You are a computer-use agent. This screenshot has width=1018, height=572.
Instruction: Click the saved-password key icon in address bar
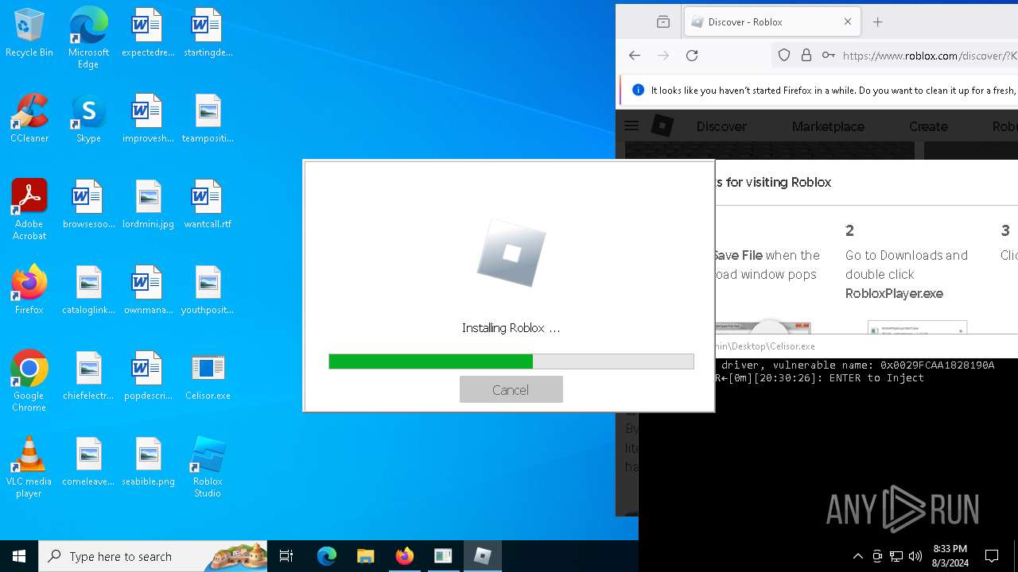[x=828, y=56]
